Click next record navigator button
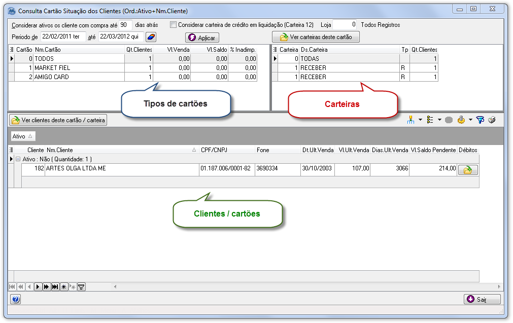Image resolution: width=513 pixels, height=323 pixels. tap(38, 287)
